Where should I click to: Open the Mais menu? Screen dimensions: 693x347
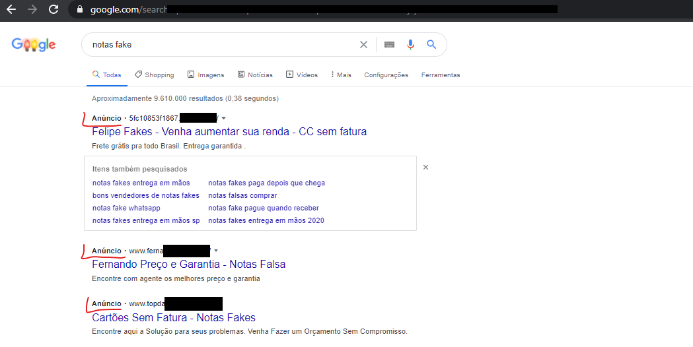[x=341, y=75]
